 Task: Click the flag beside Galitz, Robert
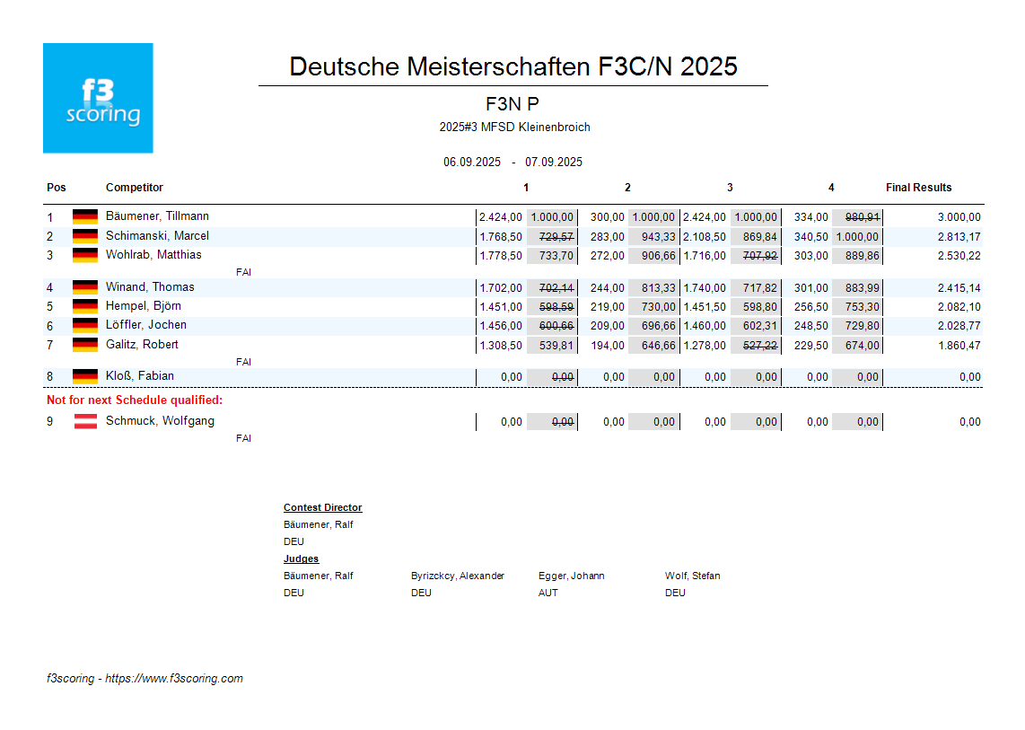85,345
